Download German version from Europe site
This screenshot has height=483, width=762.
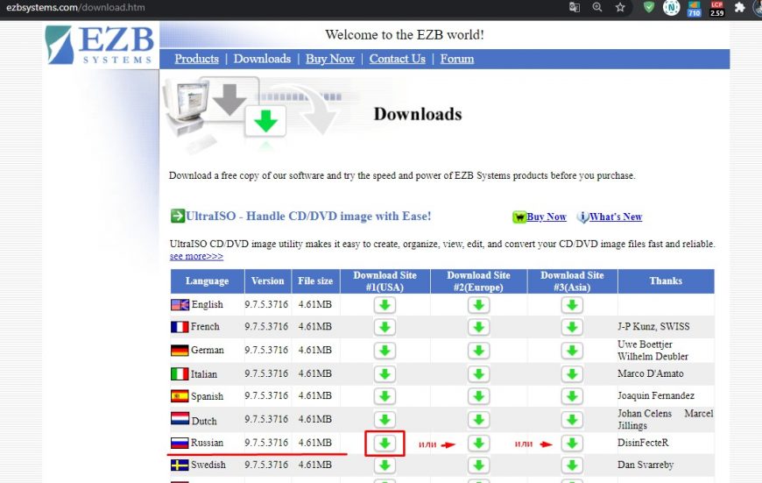pos(479,351)
